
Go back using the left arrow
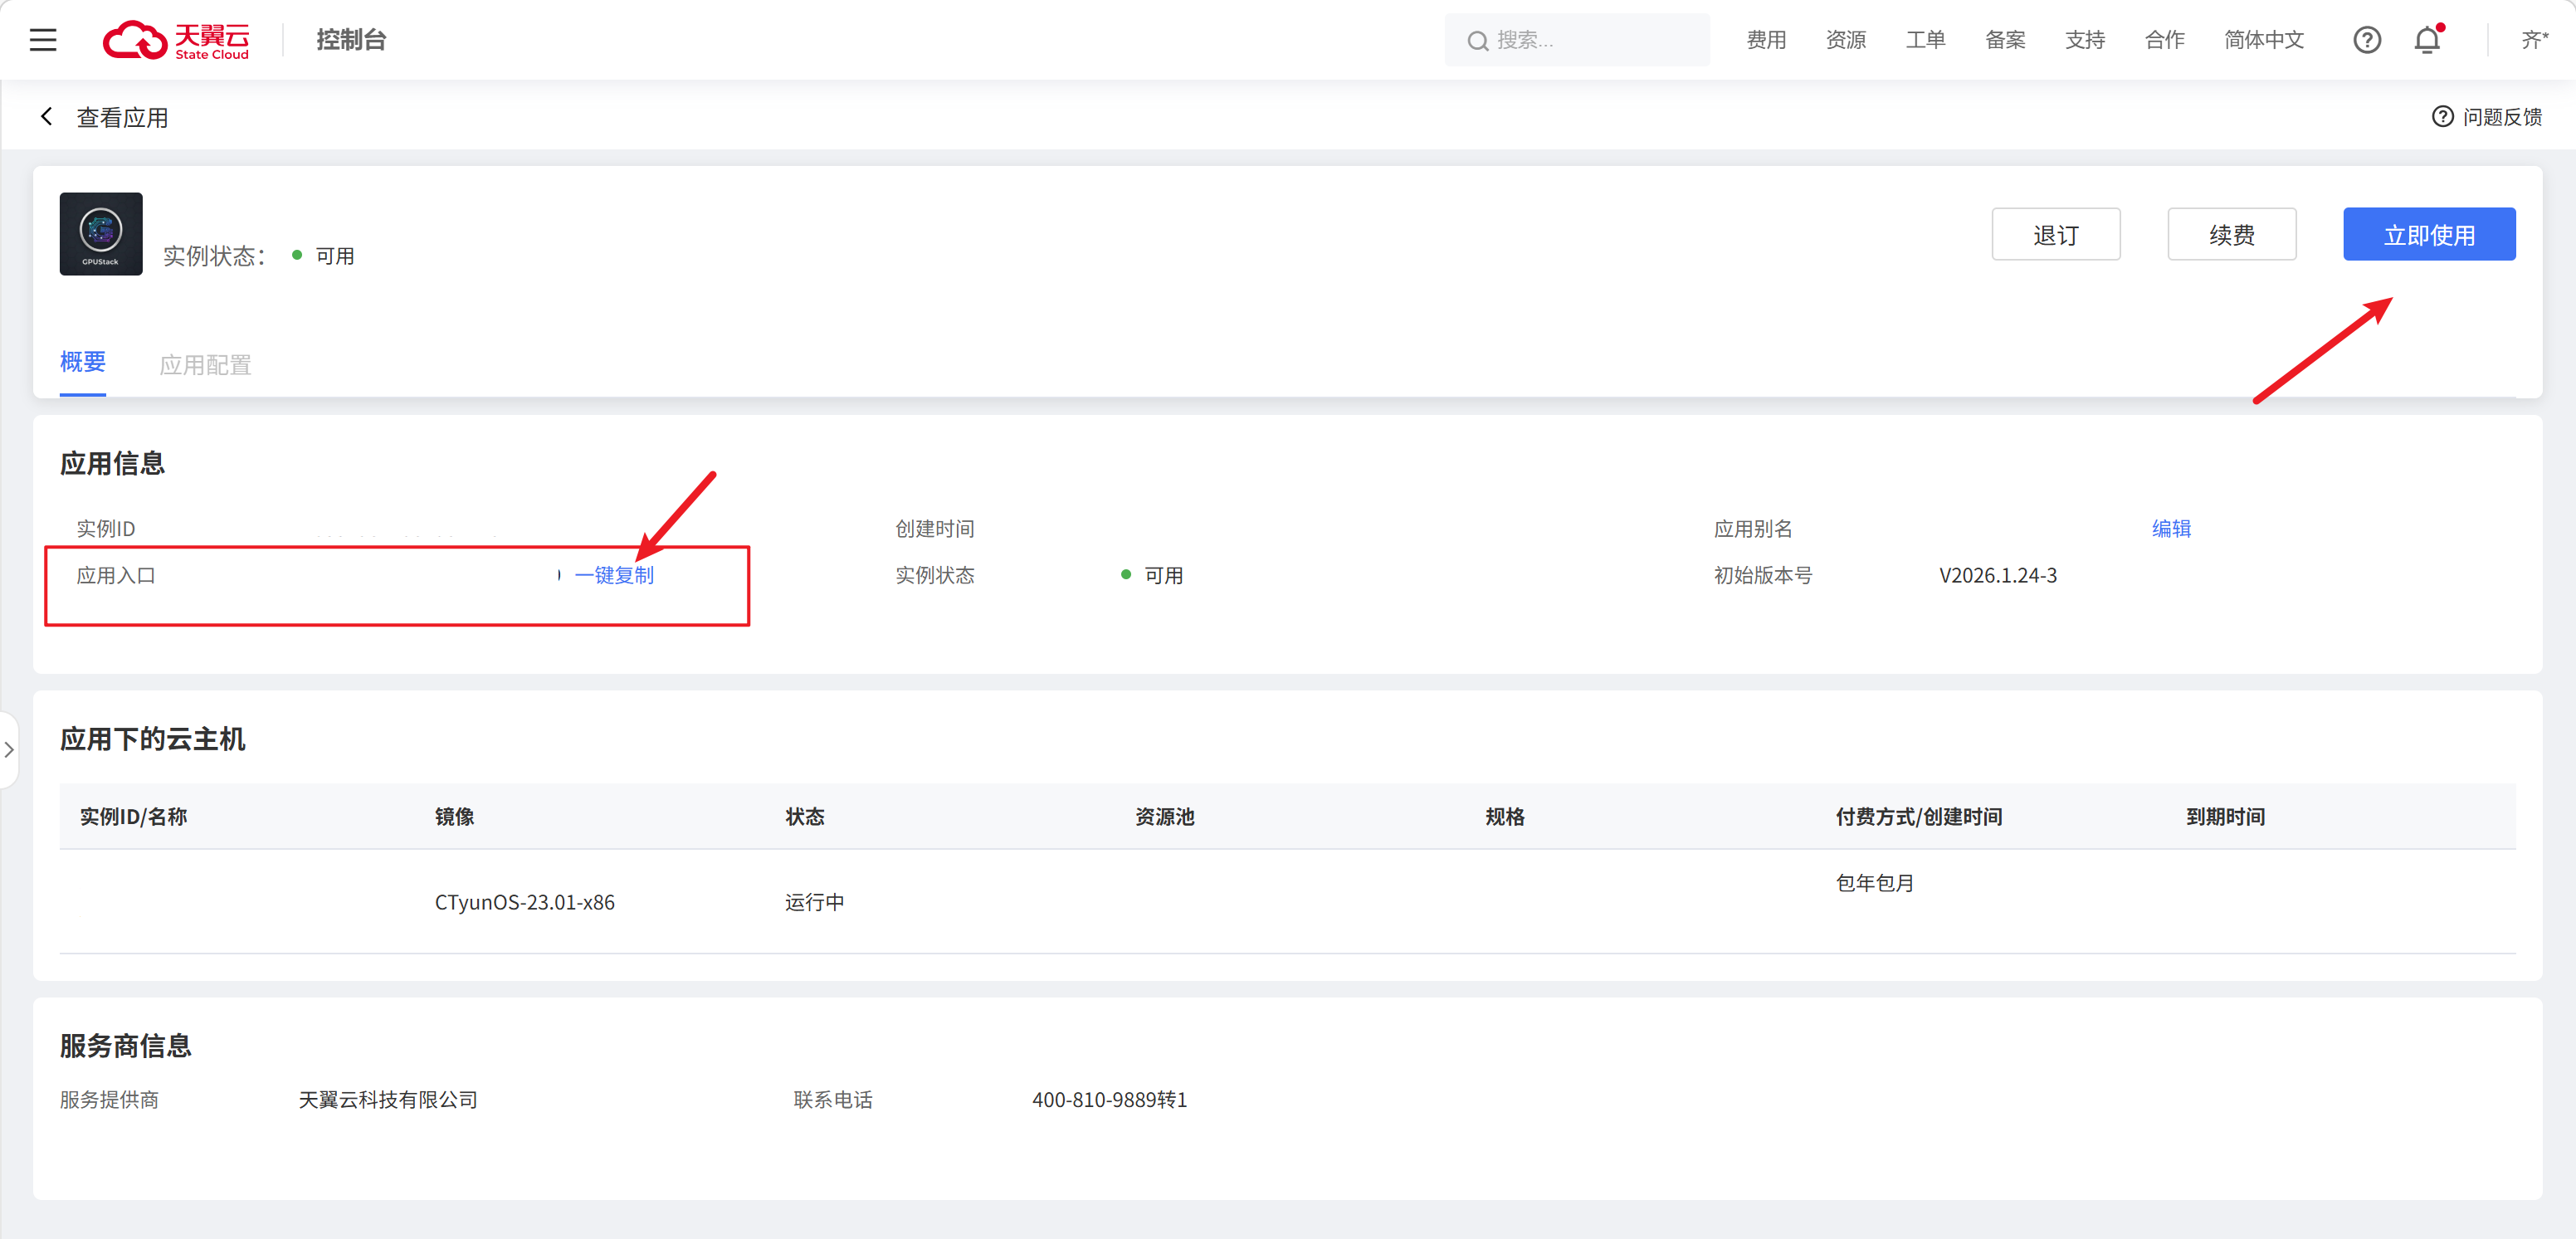pos(46,117)
